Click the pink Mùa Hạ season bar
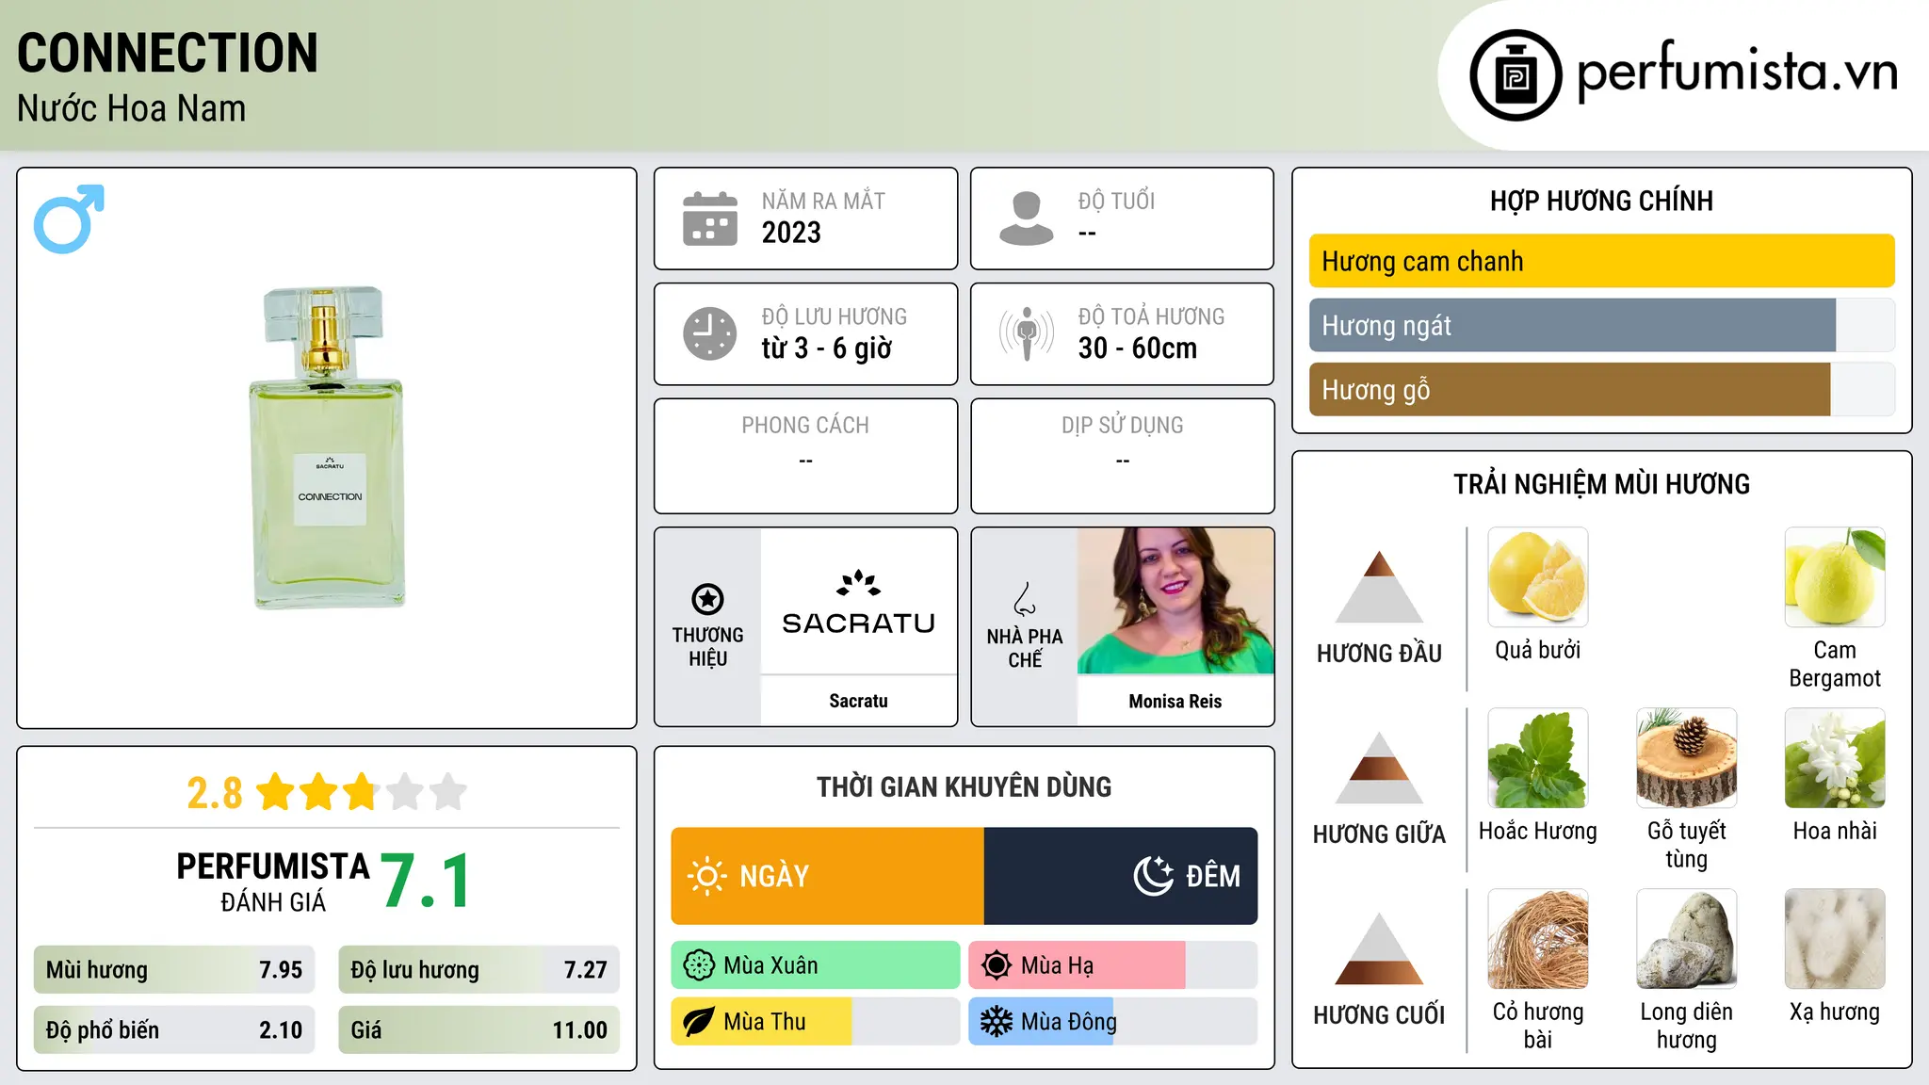Image resolution: width=1929 pixels, height=1085 pixels. click(x=1077, y=965)
